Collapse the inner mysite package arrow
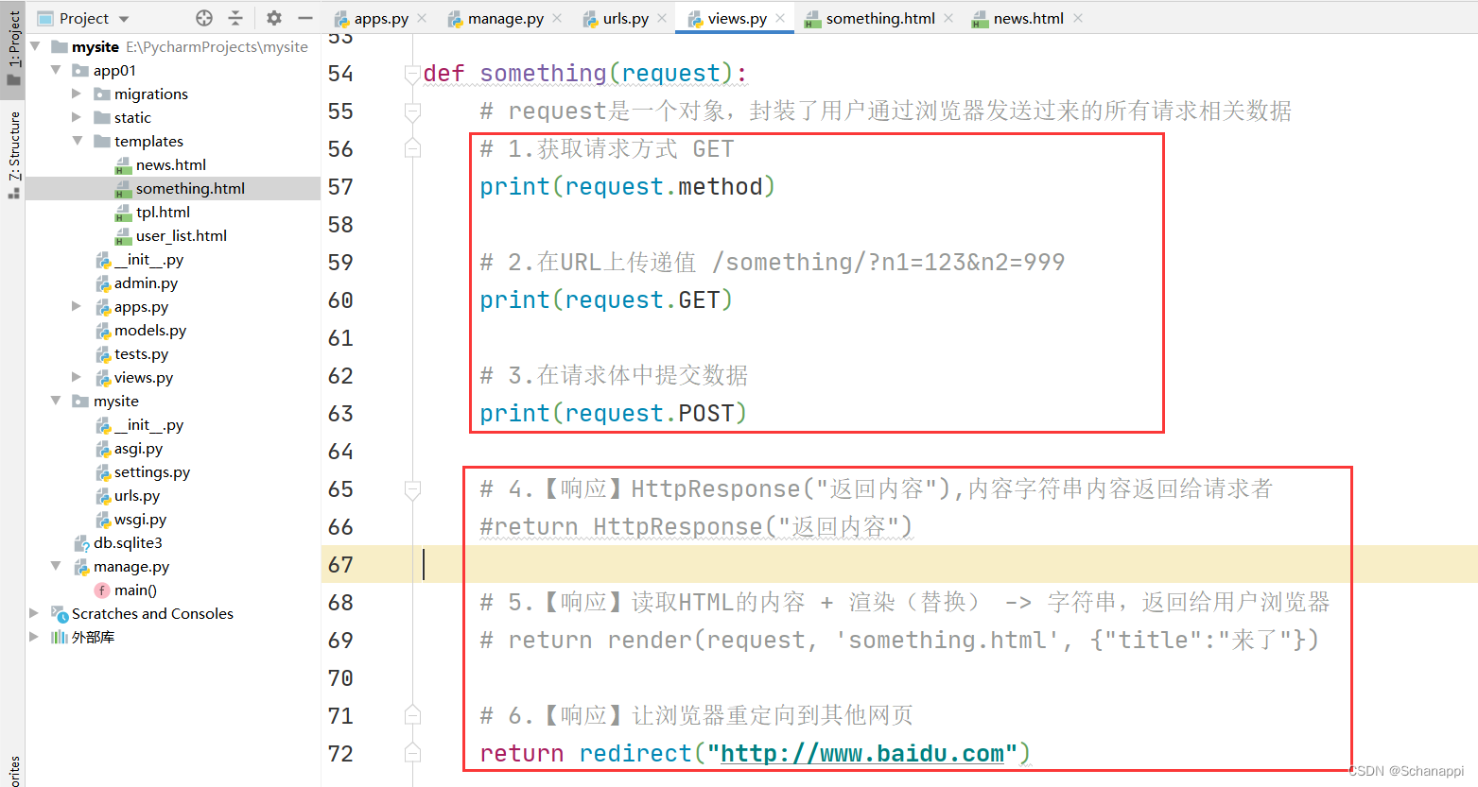 (x=56, y=401)
